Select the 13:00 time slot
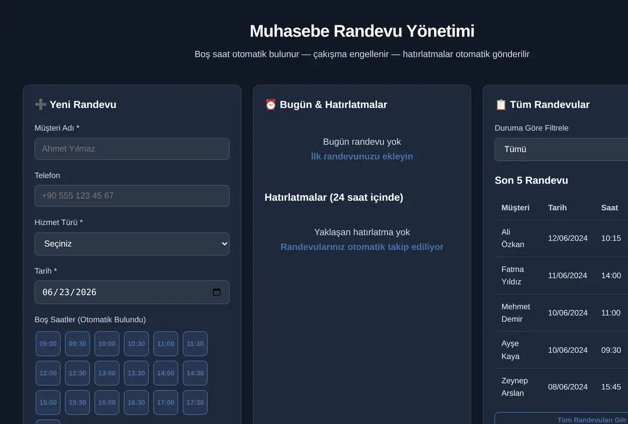This screenshot has width=628, height=424. click(107, 373)
